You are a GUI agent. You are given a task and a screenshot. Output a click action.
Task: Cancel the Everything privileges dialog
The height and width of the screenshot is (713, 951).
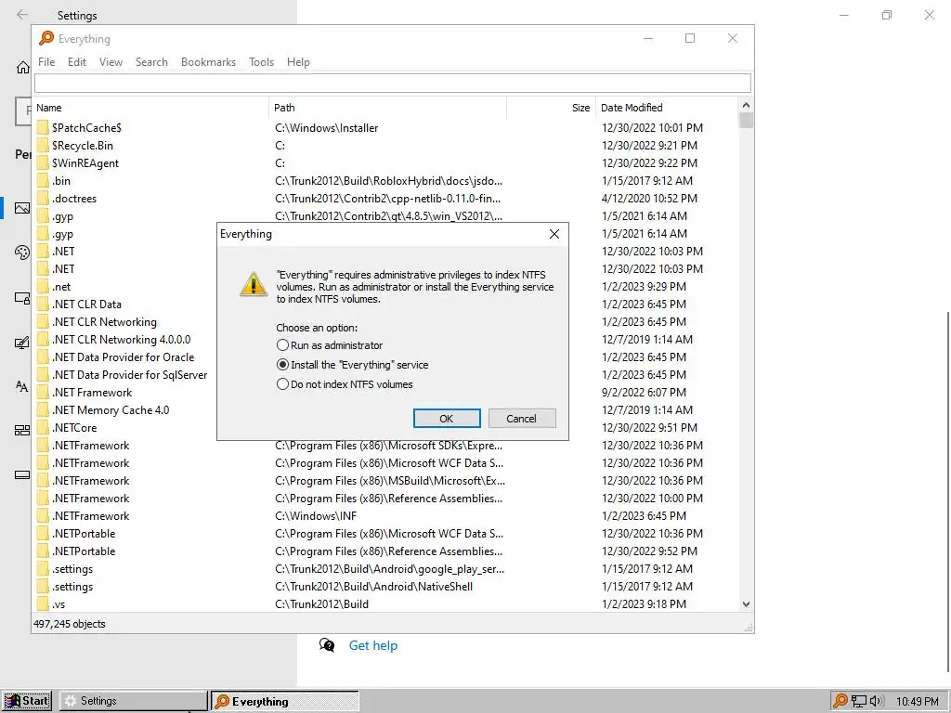[x=522, y=419]
